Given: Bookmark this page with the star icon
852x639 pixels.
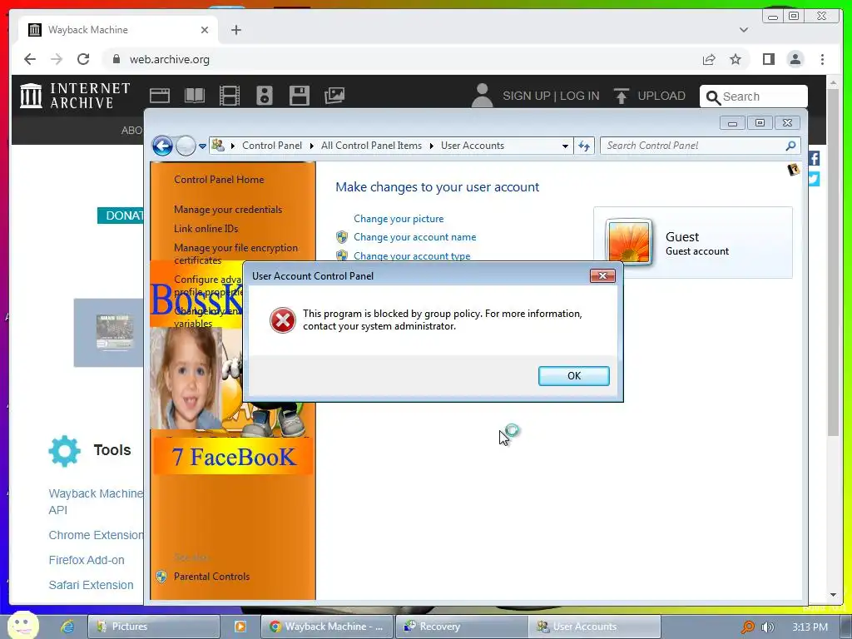Looking at the screenshot, I should [736, 59].
